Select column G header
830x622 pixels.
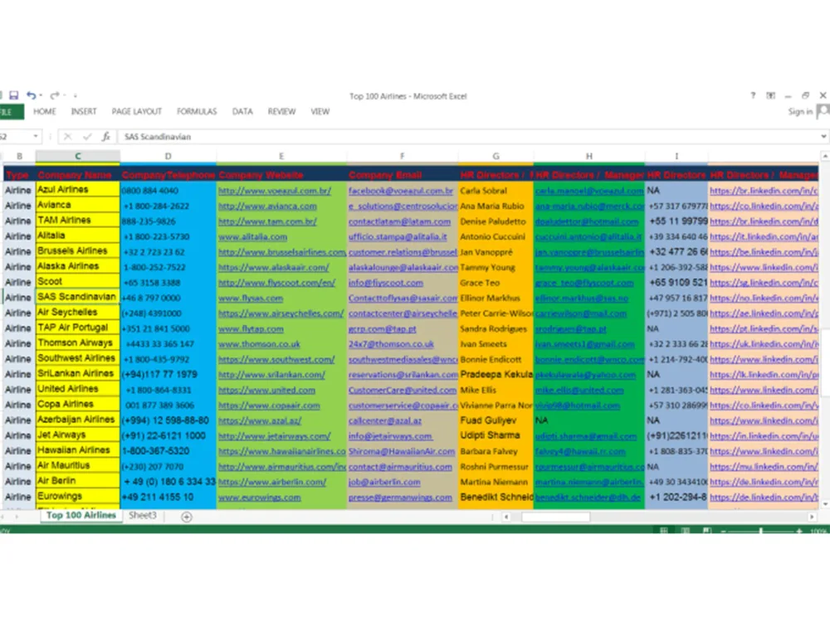pos(496,156)
